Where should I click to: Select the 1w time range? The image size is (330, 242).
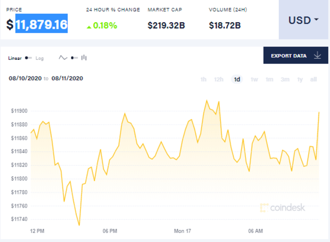(254, 79)
